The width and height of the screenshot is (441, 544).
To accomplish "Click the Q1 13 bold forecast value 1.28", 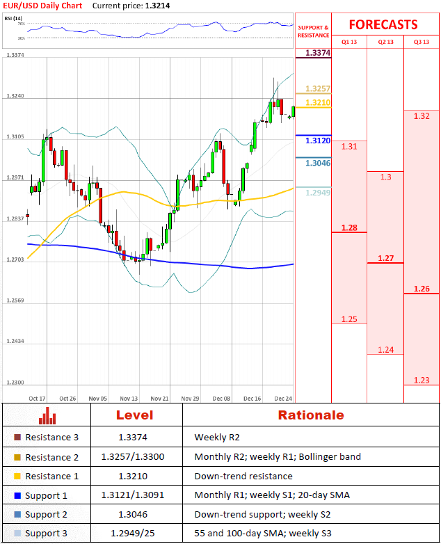I will (349, 228).
